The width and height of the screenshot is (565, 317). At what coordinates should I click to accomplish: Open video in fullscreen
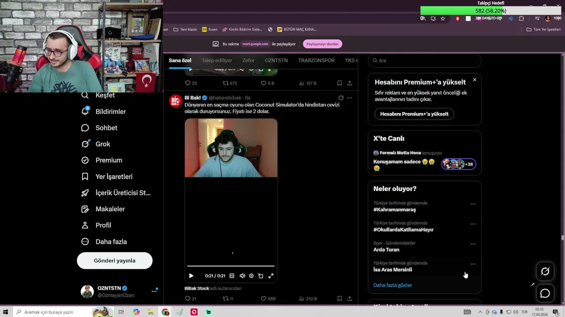click(x=271, y=276)
